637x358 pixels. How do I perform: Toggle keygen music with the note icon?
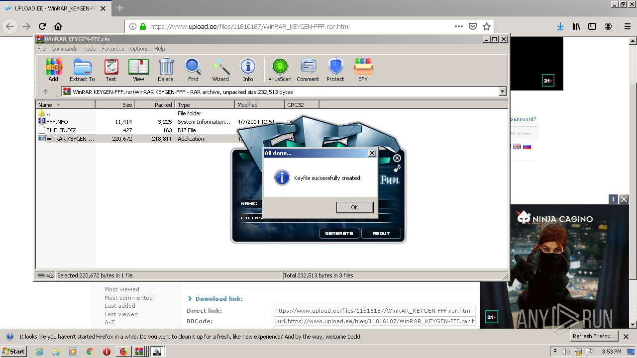(397, 169)
